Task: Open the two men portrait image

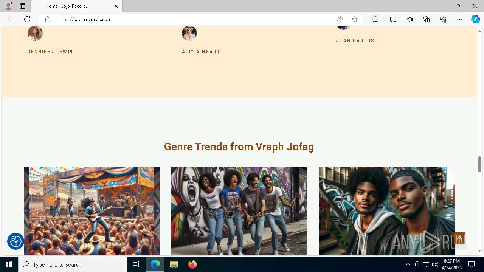Action: (x=387, y=211)
